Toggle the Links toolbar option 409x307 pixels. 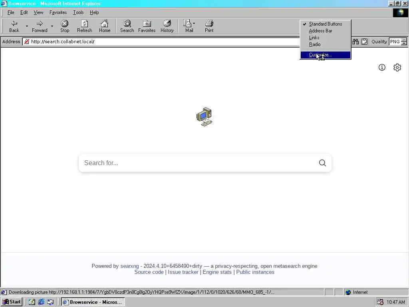(x=325, y=38)
